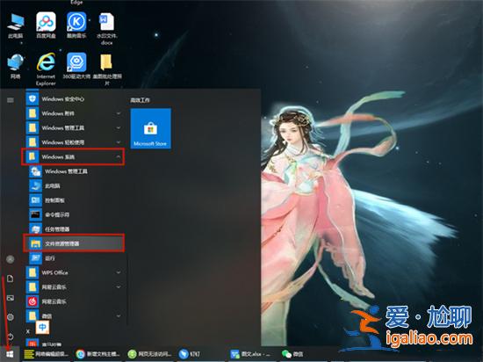Screen dimensions: 483x362
Task: Switch to 图文.xlsx taskbar window
Action: [251, 354]
